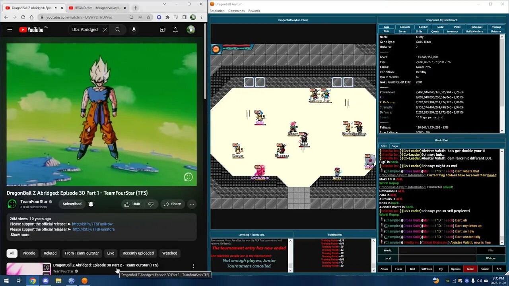
Task: Open the Saga tab in World Chat
Action: (394, 146)
